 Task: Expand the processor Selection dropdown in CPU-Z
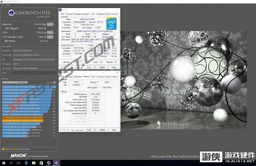point(76,62)
